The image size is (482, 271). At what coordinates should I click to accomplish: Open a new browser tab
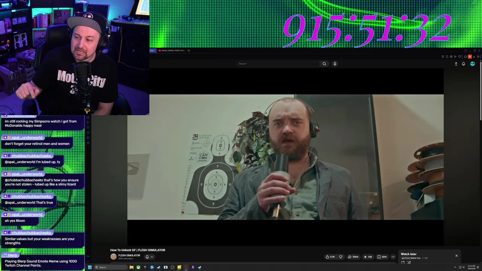[189, 50]
